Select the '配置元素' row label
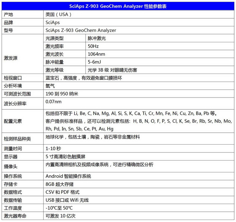This screenshot has height=222, width=236. (x=13, y=121)
